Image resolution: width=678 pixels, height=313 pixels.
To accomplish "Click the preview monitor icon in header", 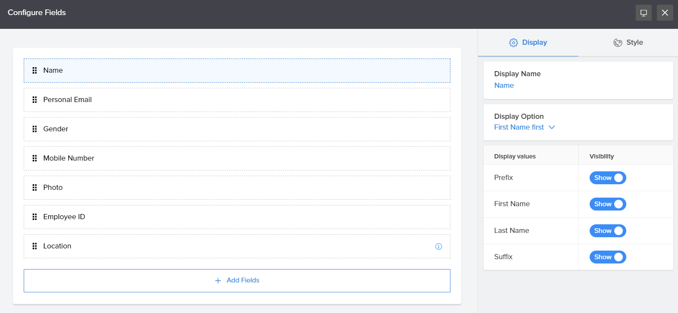I will (644, 13).
